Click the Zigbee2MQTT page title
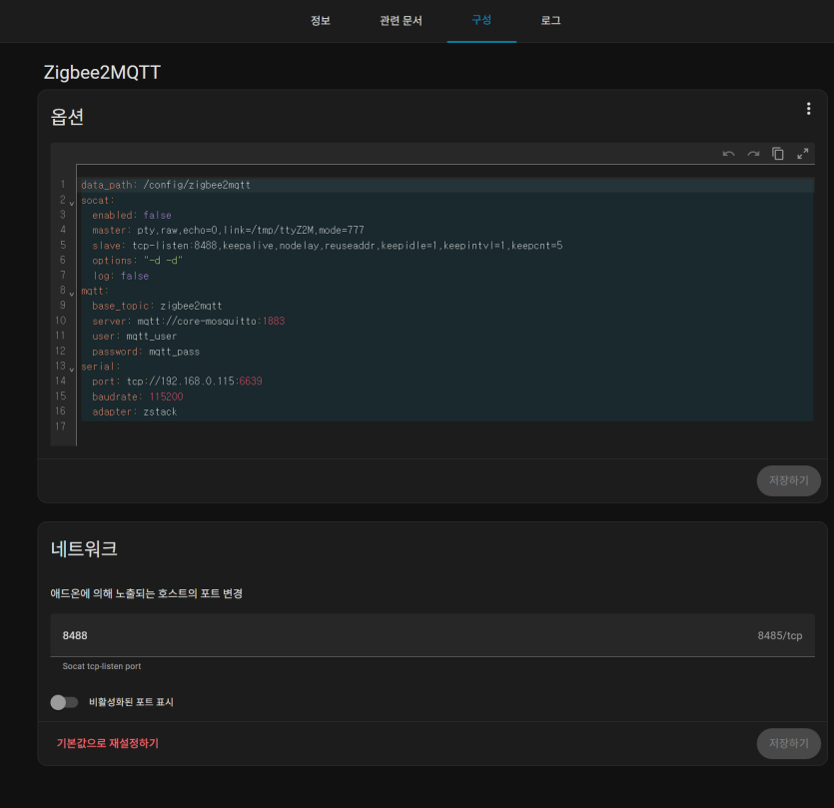 coord(102,72)
